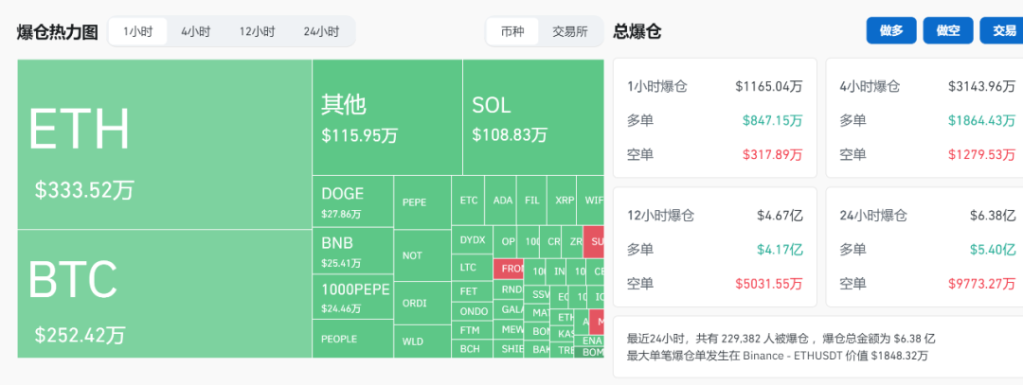Click the 做空 button
Viewport: 1023px width, 385px height.
tap(948, 31)
